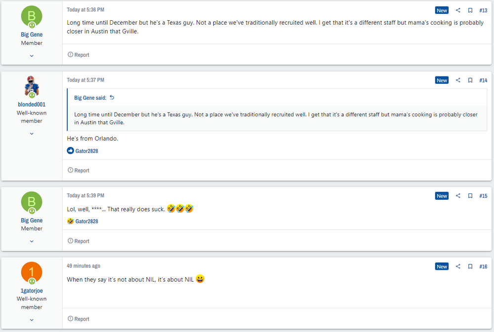494x332 pixels.
Task: Click share icon on post #14
Action: point(458,80)
